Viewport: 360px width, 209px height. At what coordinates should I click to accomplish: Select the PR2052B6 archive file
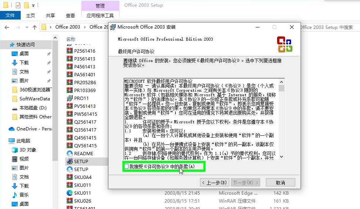(x=85, y=82)
